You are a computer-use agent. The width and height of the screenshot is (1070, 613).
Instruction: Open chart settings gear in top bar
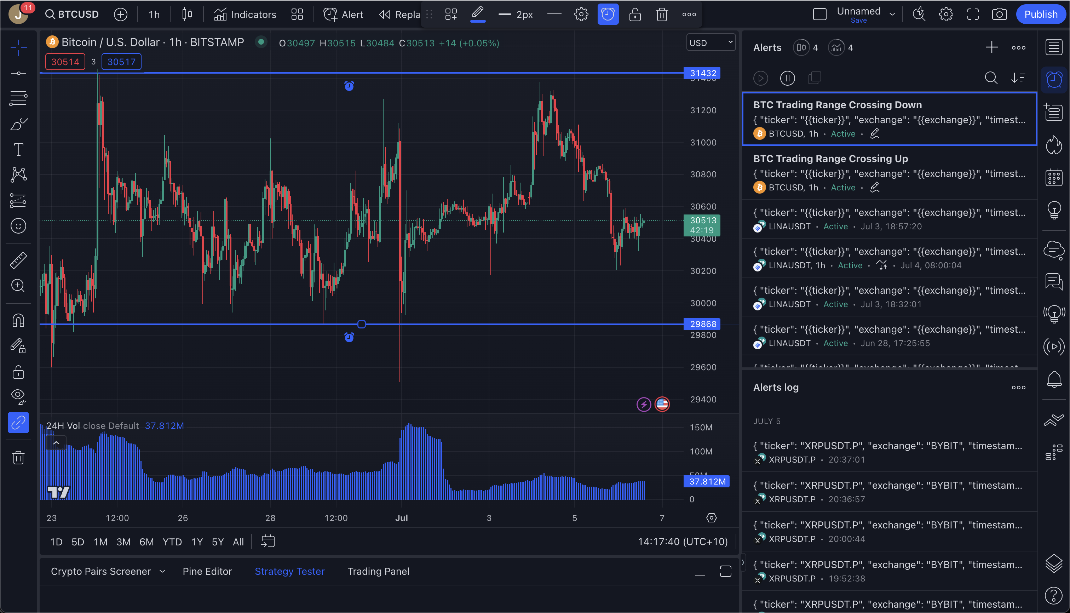point(946,14)
